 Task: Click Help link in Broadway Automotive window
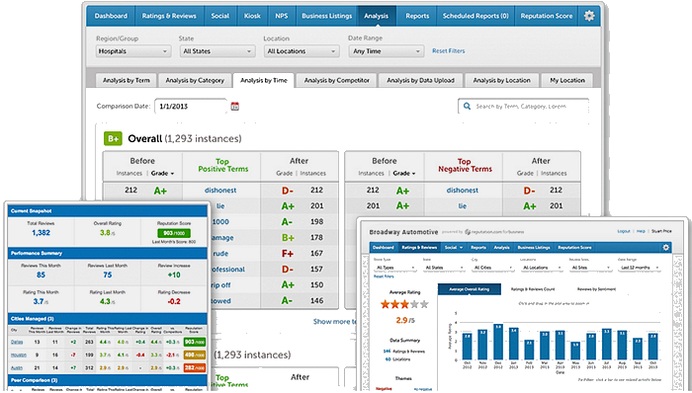coord(641,231)
